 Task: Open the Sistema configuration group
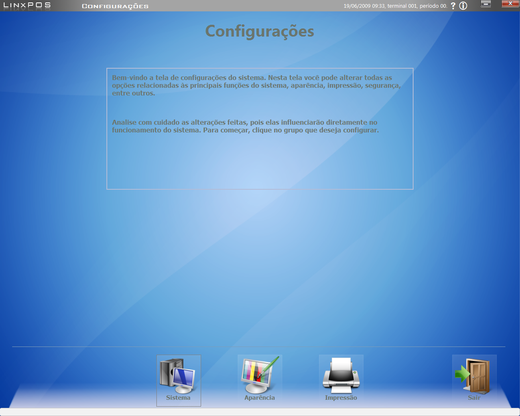pos(179,380)
